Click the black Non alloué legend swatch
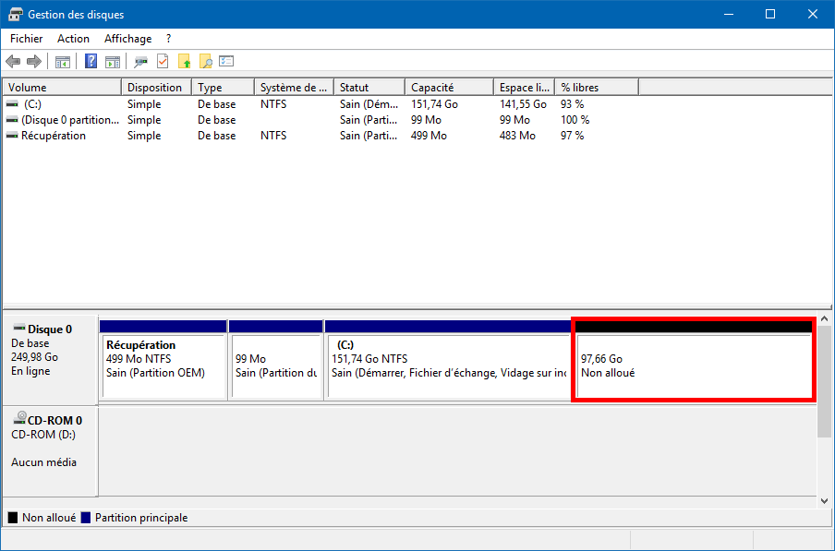 tap(13, 518)
